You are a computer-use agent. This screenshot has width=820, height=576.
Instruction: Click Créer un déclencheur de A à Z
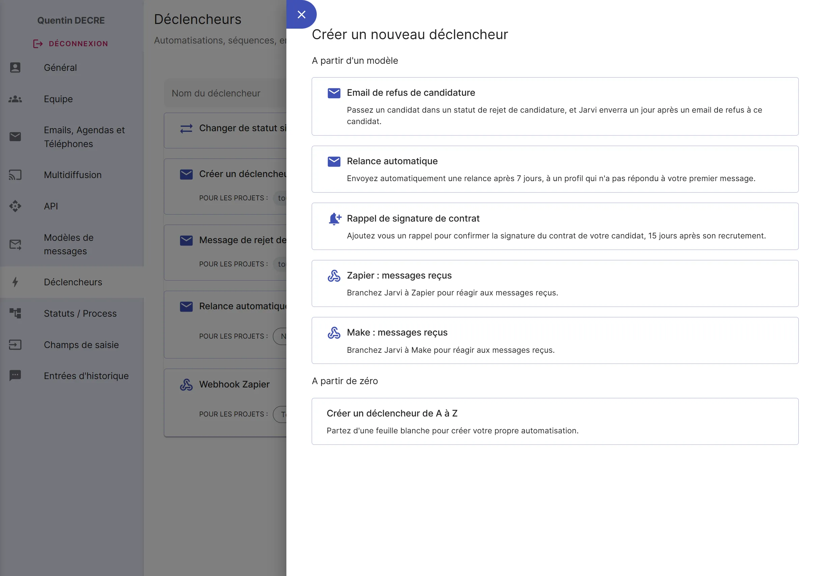point(554,421)
